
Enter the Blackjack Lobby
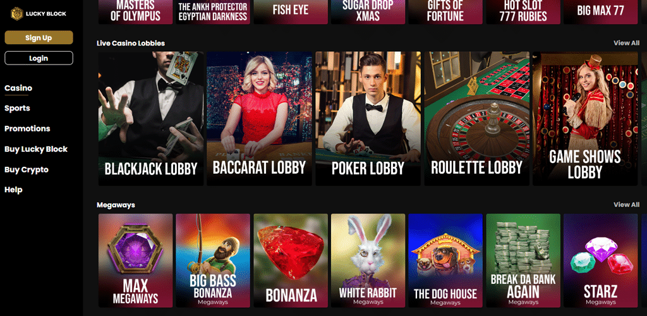tap(151, 118)
